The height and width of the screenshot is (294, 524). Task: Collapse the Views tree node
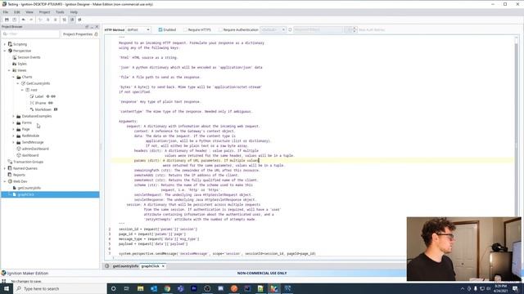(x=9, y=70)
